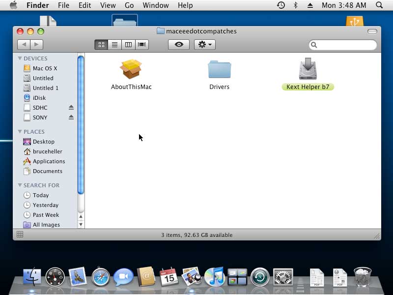The image size is (393, 295).
Task: Click the sidebar scrollbar thumb
Action: 81,125
